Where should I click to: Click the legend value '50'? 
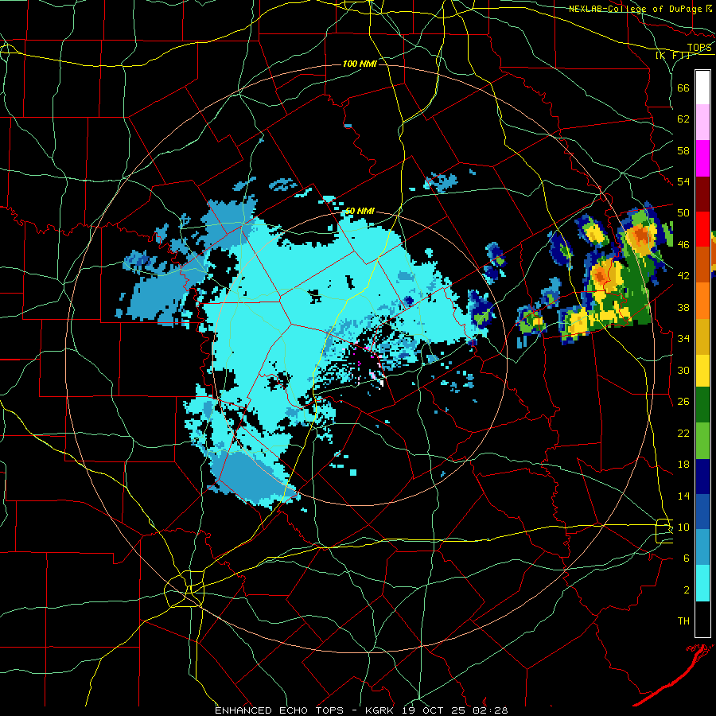click(x=683, y=213)
